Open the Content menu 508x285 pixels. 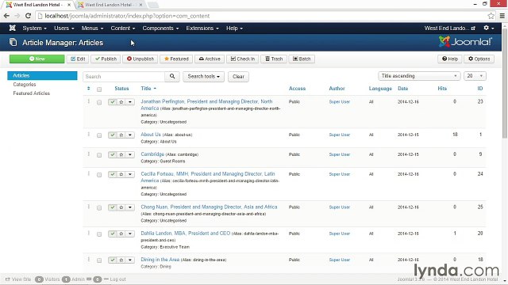coord(123,28)
